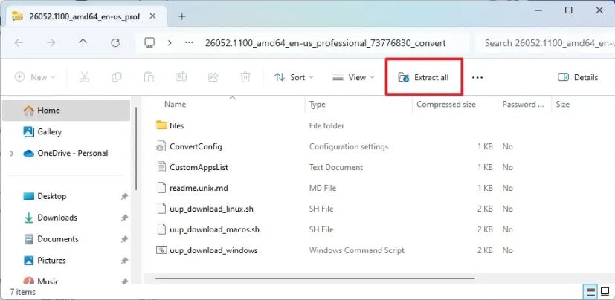The image size is (615, 300).
Task: Click the Share icon in toolbar
Action: coord(213,77)
